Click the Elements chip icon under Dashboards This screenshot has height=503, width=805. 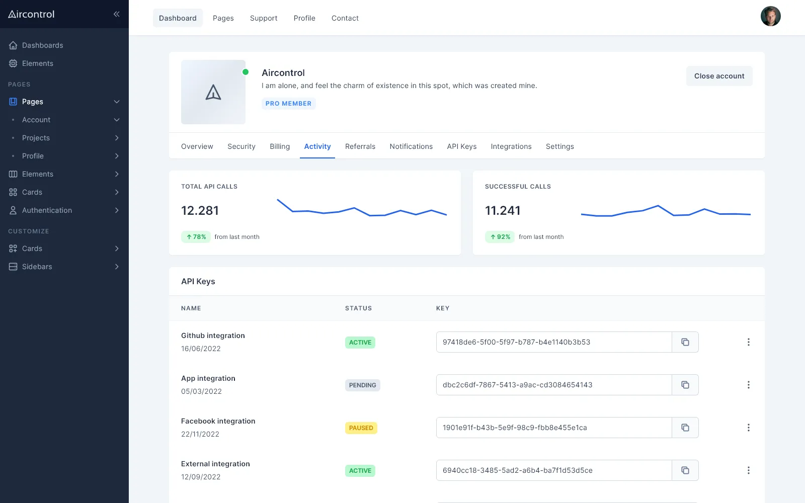click(13, 63)
